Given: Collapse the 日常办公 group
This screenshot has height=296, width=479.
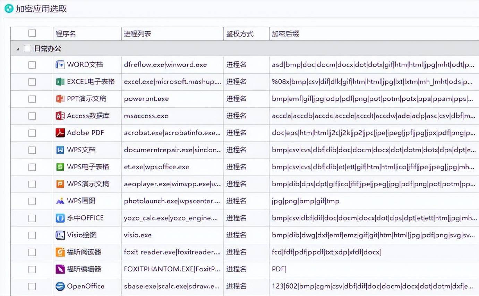Looking at the screenshot, I should click(18, 49).
